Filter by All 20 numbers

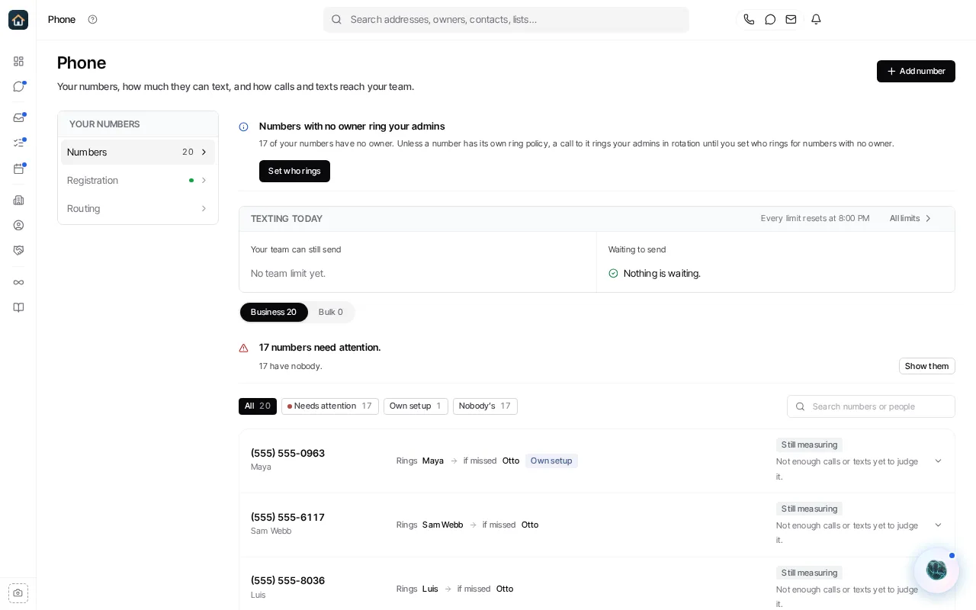point(258,406)
